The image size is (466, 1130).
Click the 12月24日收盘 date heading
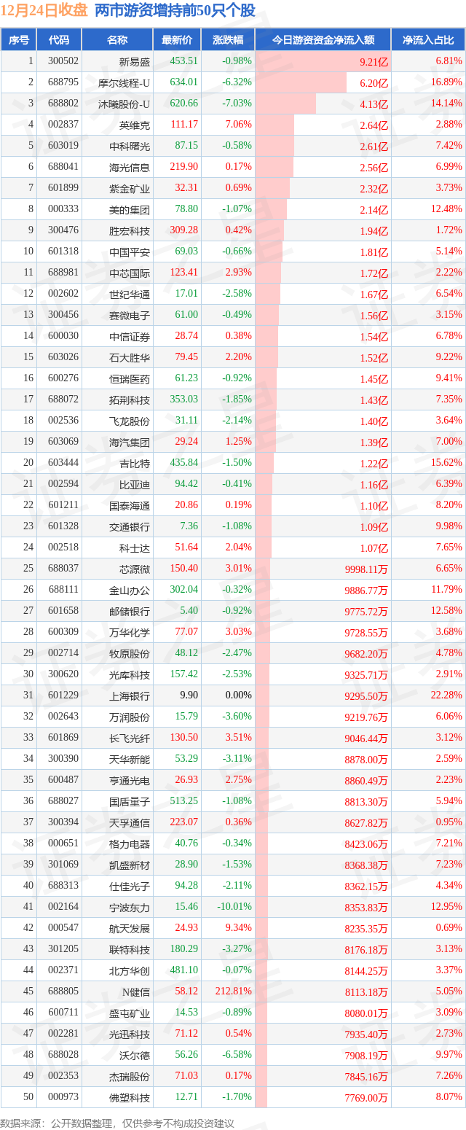44,11
